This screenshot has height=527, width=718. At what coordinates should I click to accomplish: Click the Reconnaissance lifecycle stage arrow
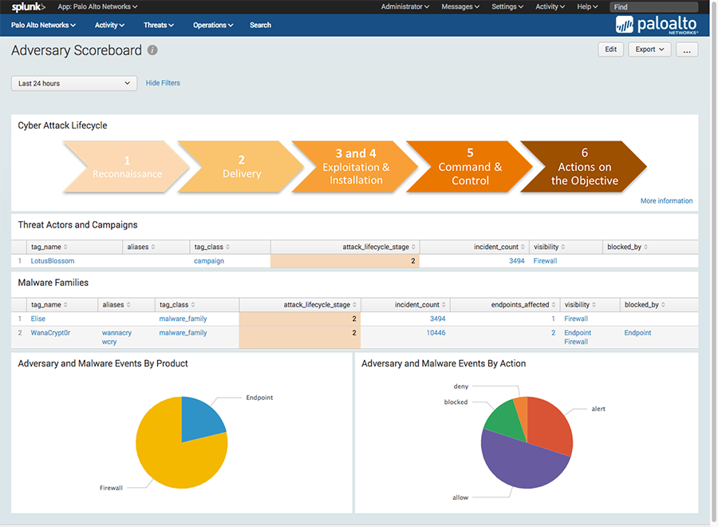pyautogui.click(x=126, y=167)
